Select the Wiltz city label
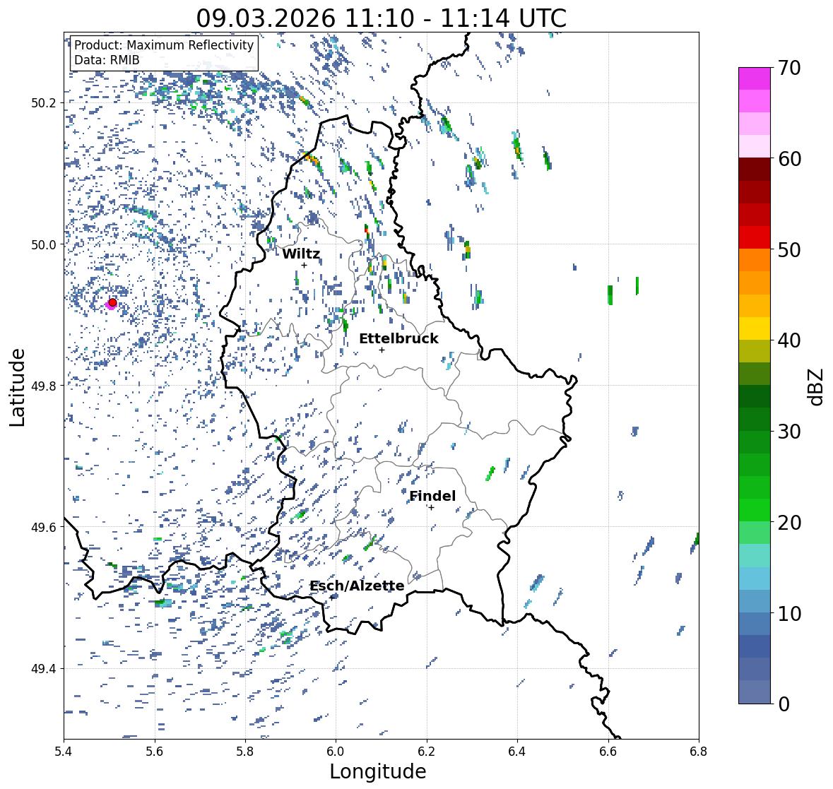833x789 pixels. click(x=301, y=254)
